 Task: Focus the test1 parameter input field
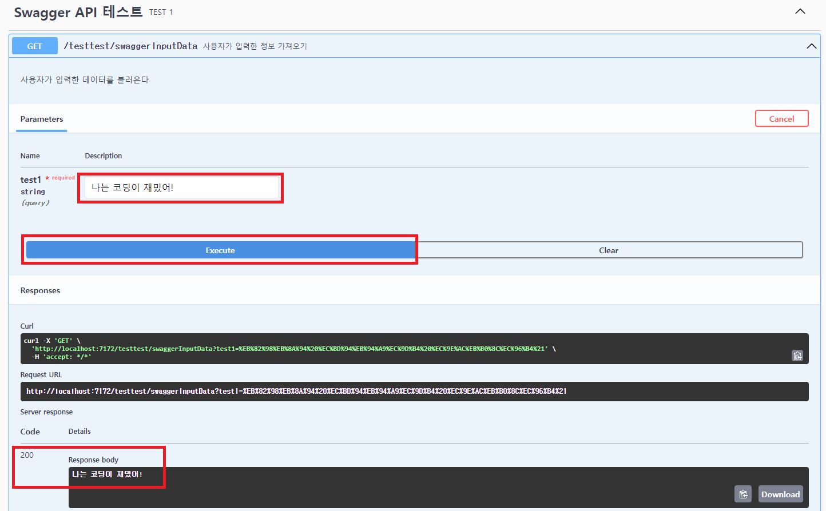(x=182, y=187)
